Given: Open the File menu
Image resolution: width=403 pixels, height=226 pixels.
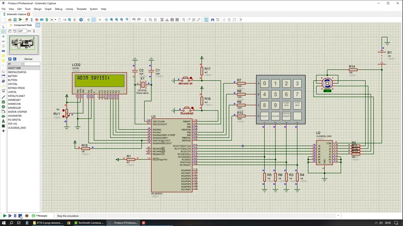Looking at the screenshot, I should (3, 9).
